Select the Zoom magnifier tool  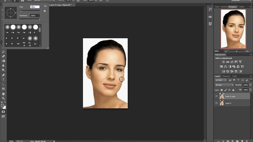tap(3, 98)
